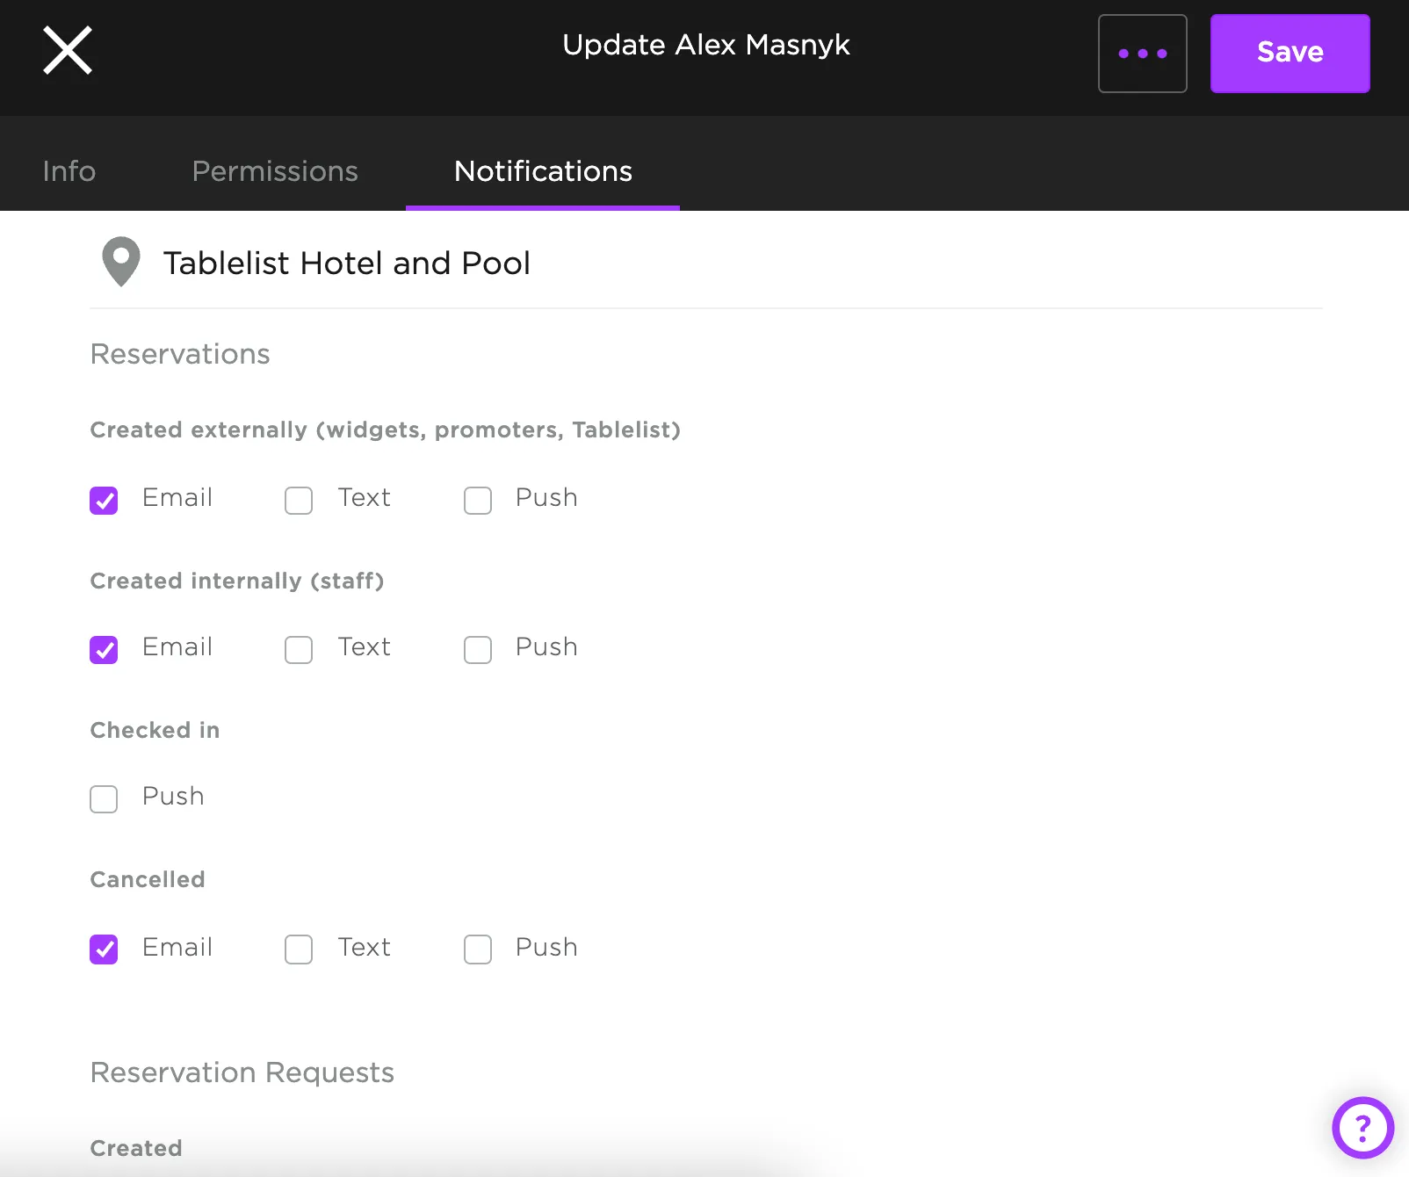Open the Permissions tab
The height and width of the screenshot is (1177, 1409).
pyautogui.click(x=275, y=170)
